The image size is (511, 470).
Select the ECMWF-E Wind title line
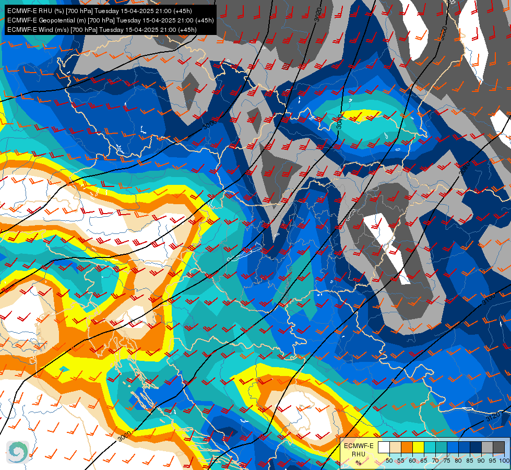[102, 30]
